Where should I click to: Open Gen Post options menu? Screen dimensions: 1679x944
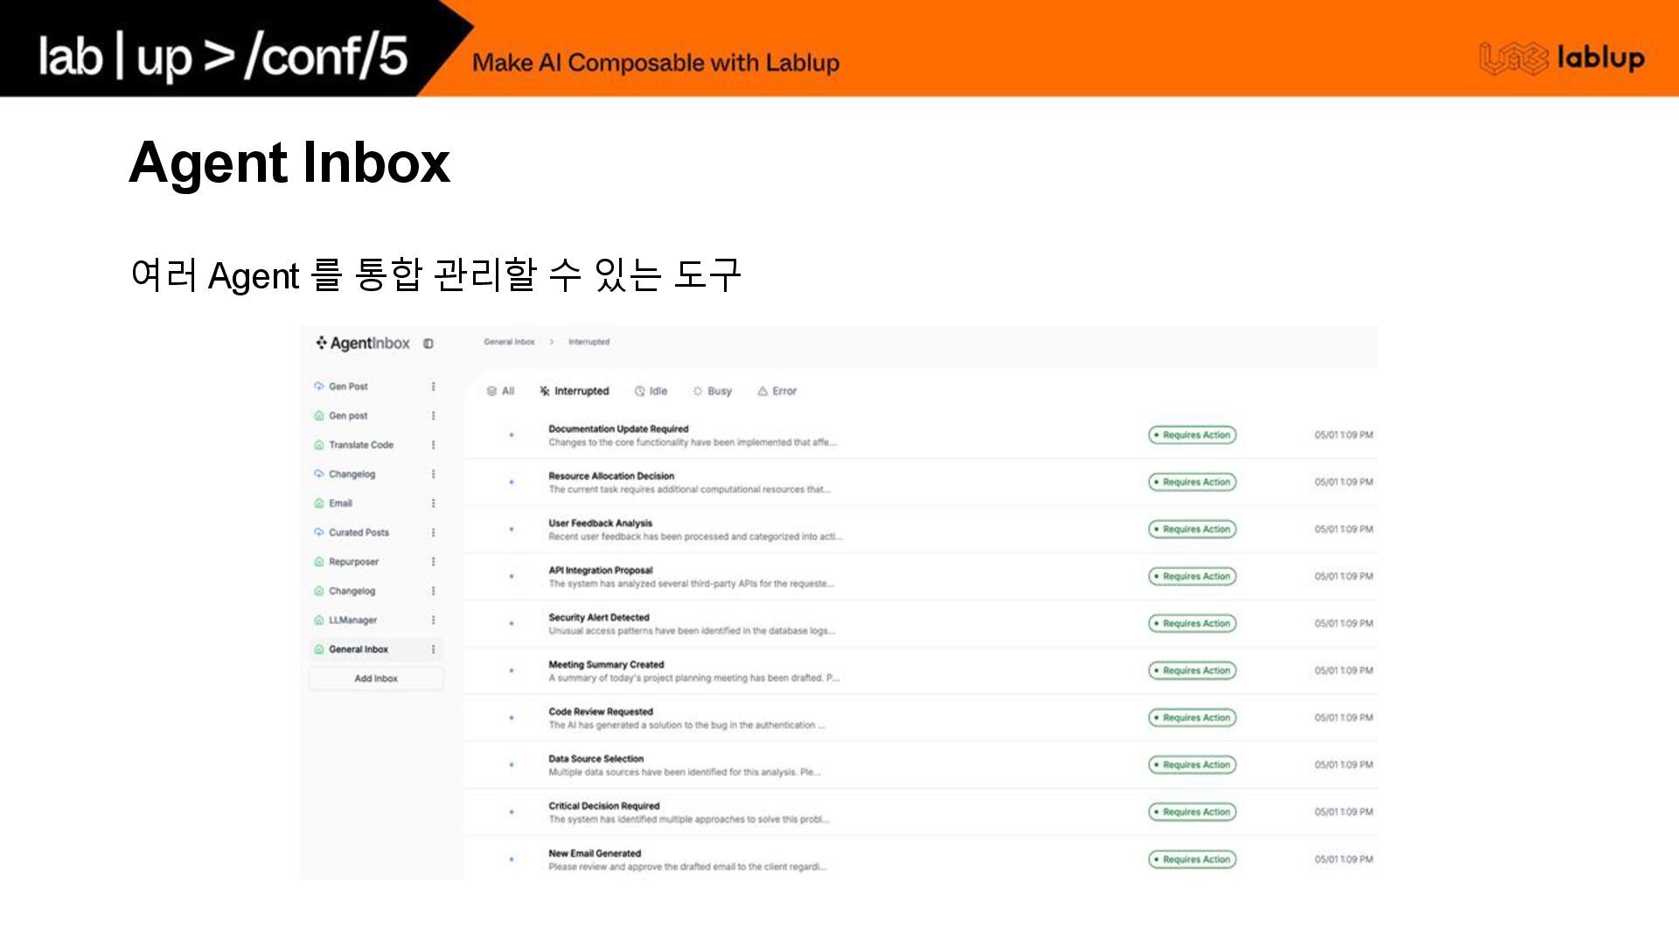point(433,386)
